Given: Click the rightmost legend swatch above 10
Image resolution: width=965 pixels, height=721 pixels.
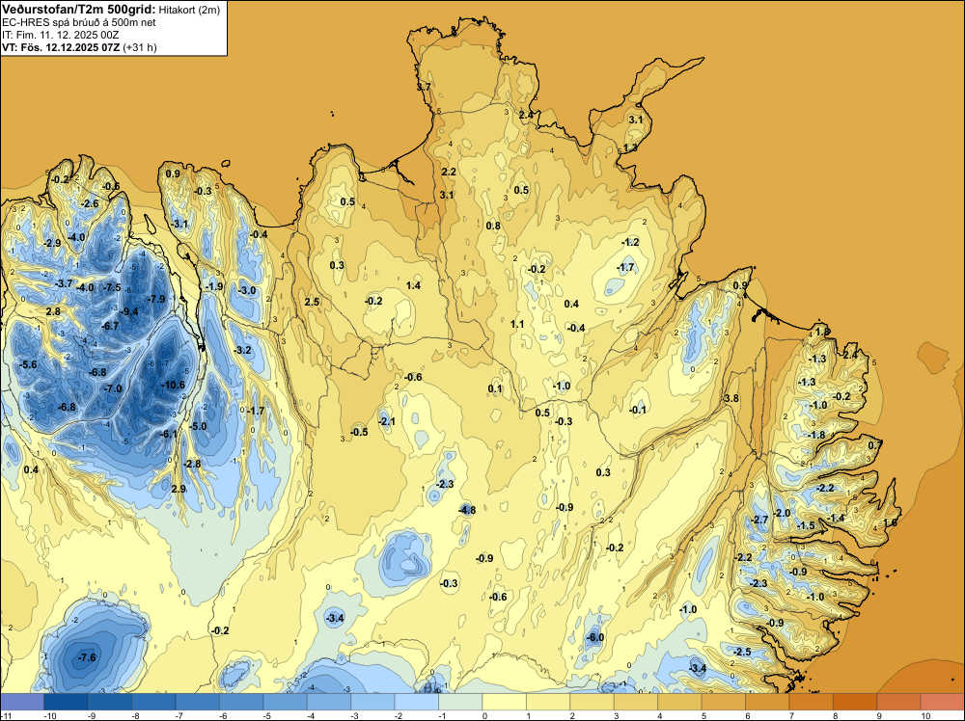Looking at the screenshot, I should tap(942, 702).
